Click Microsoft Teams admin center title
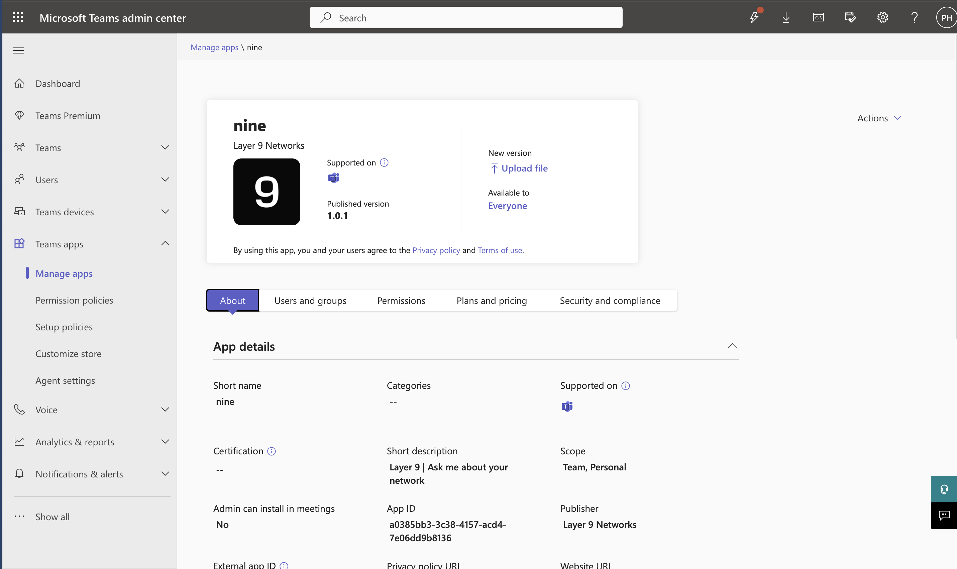957x569 pixels. tap(112, 18)
